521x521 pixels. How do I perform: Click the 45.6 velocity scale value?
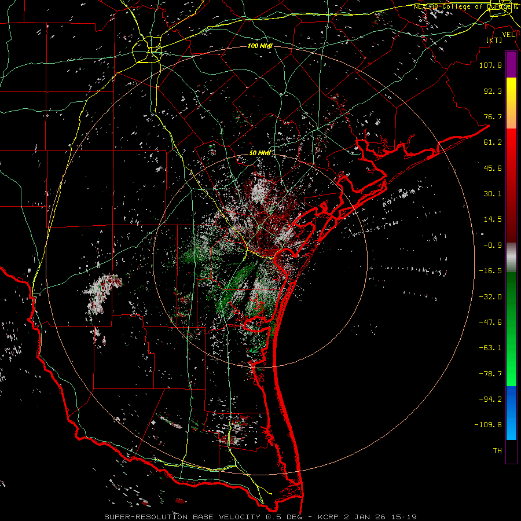click(x=493, y=168)
